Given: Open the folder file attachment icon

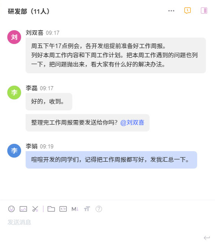Looking at the screenshot, I should coord(51,209).
